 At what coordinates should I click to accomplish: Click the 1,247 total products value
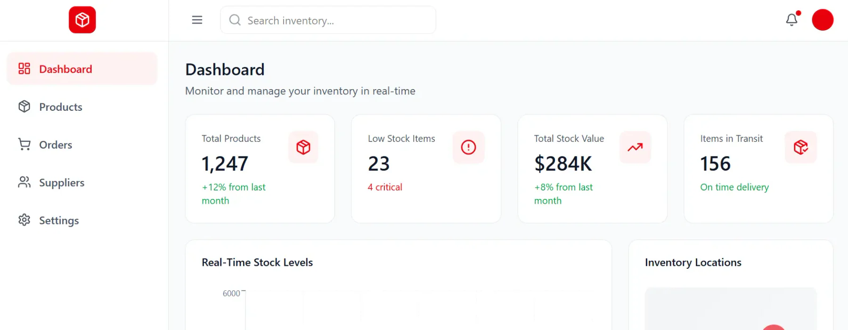(225, 164)
